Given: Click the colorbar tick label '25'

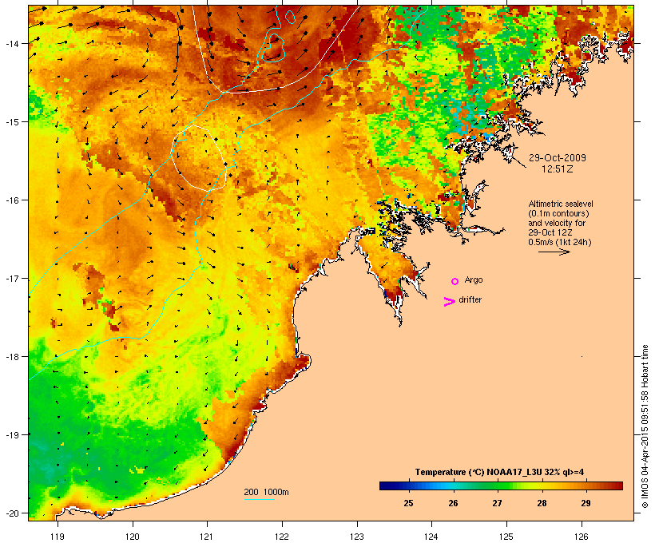Looking at the screenshot, I should pyautogui.click(x=408, y=503).
